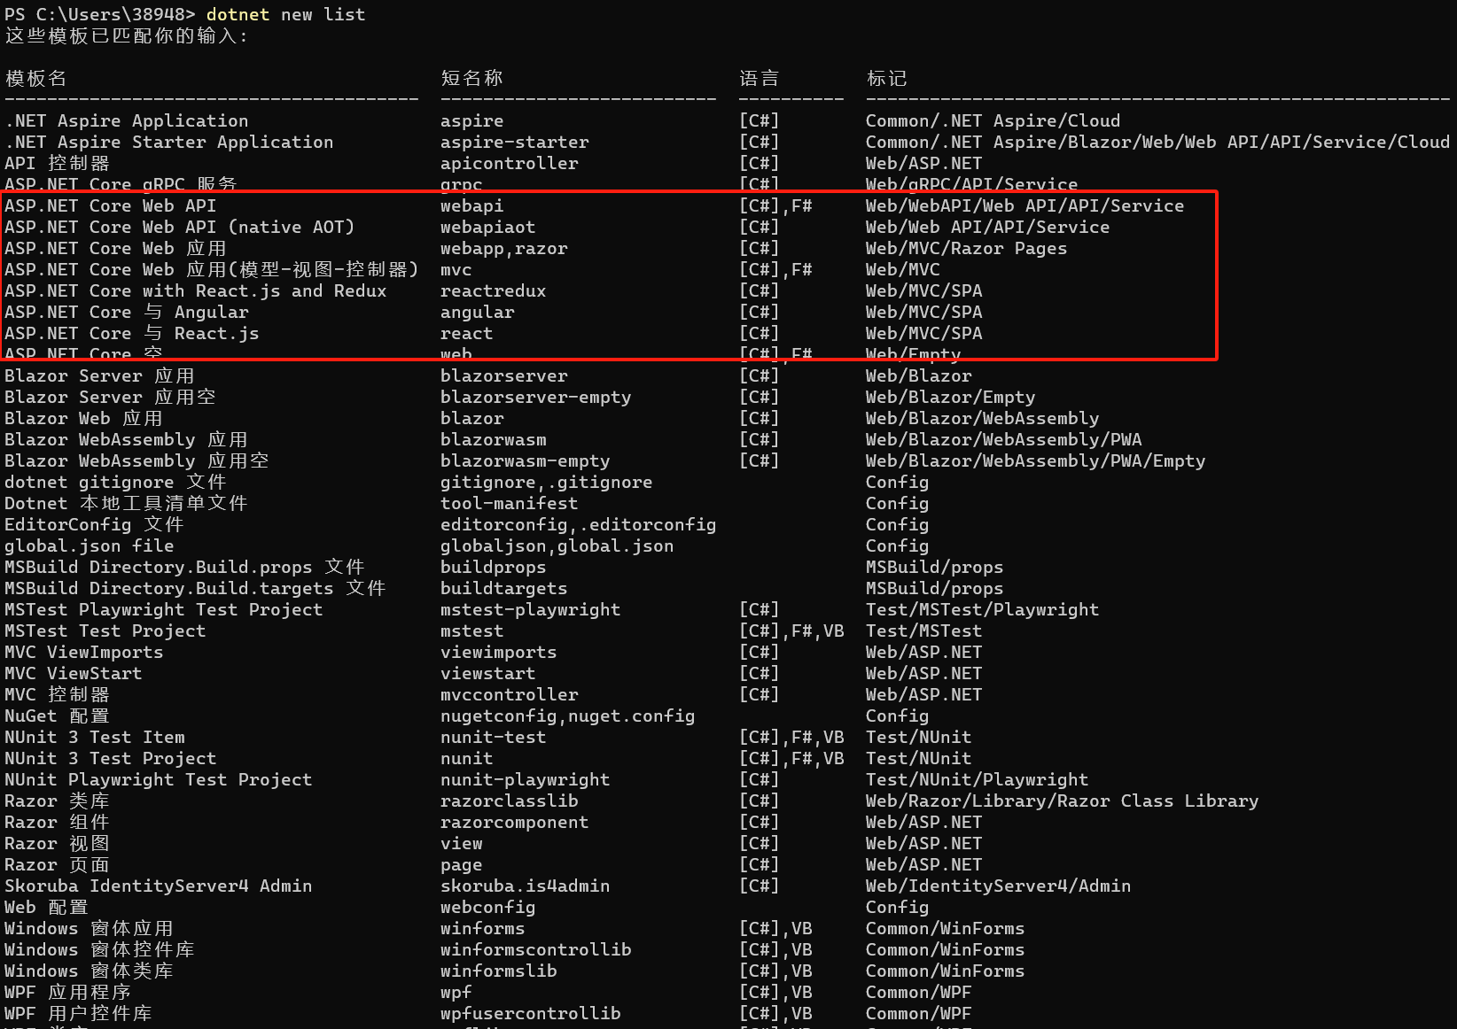This screenshot has width=1457, height=1029.
Task: Click the 'razorcomponent' short name
Action: tap(515, 822)
